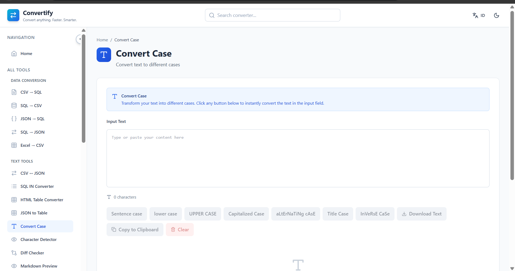The width and height of the screenshot is (515, 271).
Task: Click the JSON → SQL braces icon
Action: [14, 119]
